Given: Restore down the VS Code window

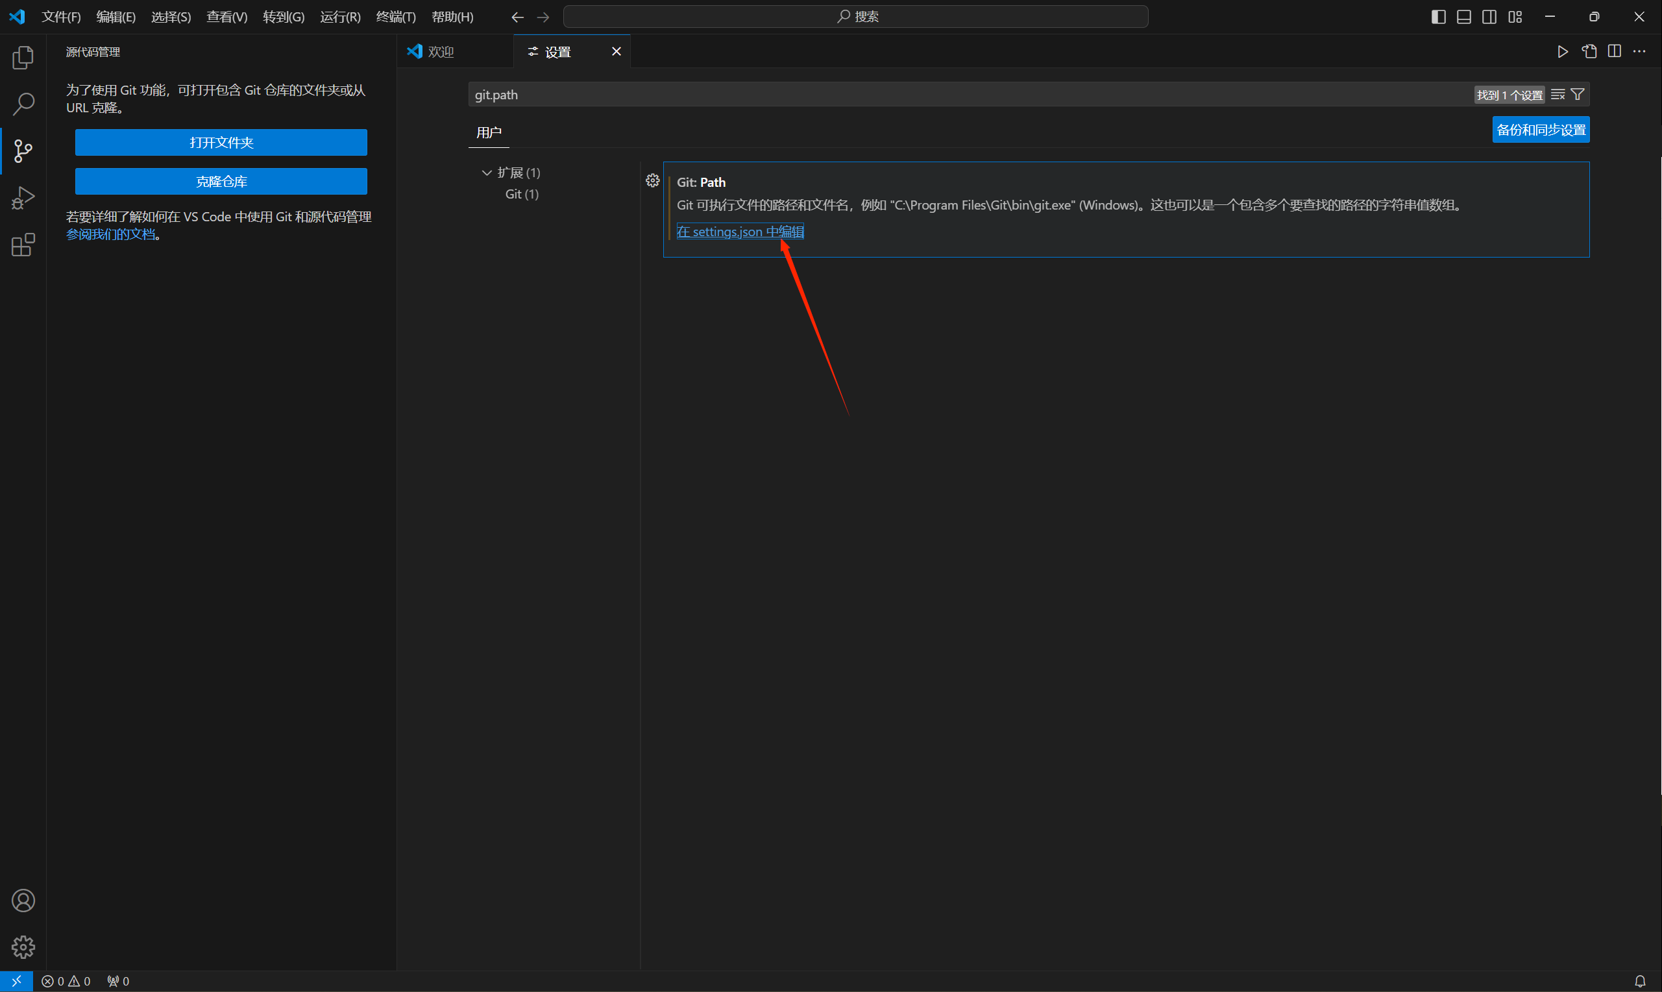Looking at the screenshot, I should pos(1594,17).
